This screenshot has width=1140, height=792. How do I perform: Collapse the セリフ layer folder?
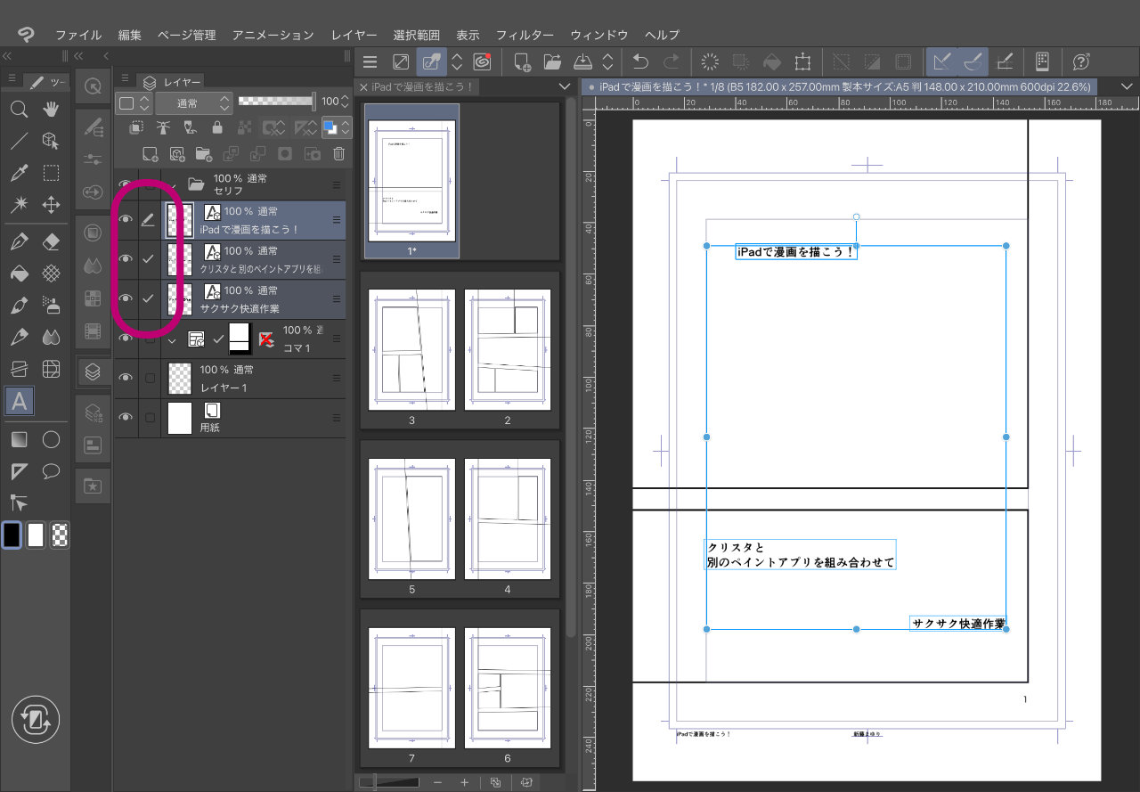click(173, 184)
